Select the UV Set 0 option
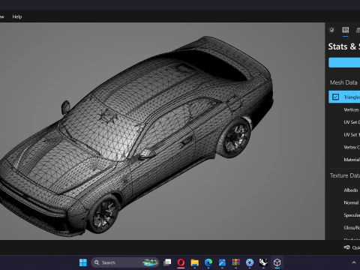Viewport: 360px width, 270px height. [352, 122]
